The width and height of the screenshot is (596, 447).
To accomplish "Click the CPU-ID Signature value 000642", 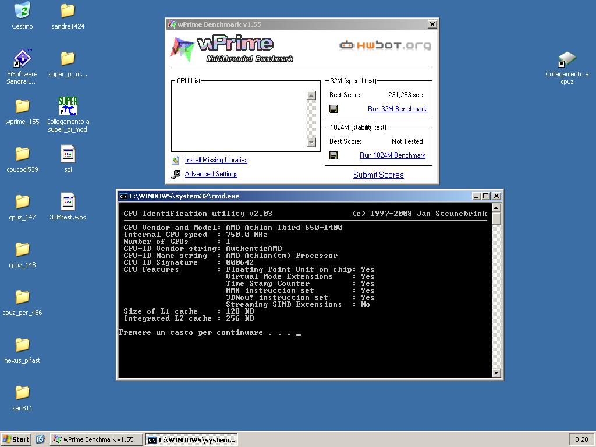I will point(239,262).
